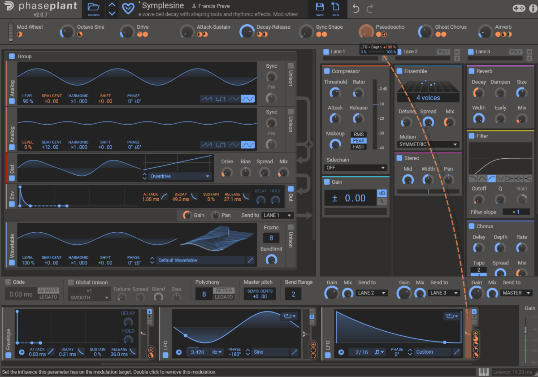The image size is (538, 377).
Task: Enable Global Unison checkbox
Action: coord(71,282)
